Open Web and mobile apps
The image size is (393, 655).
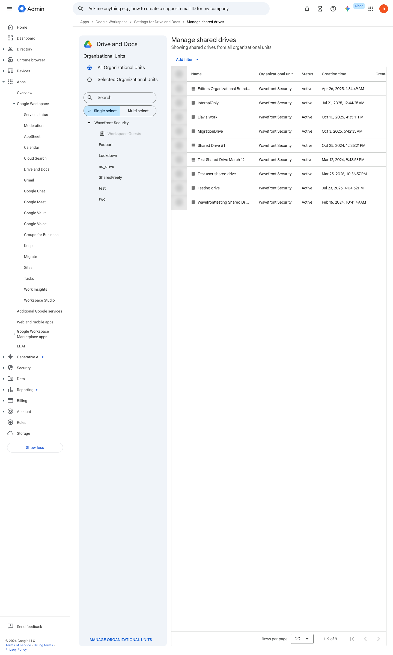click(x=35, y=322)
